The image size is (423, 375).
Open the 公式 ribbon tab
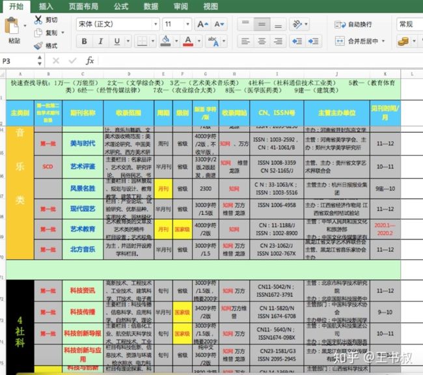pyautogui.click(x=121, y=7)
